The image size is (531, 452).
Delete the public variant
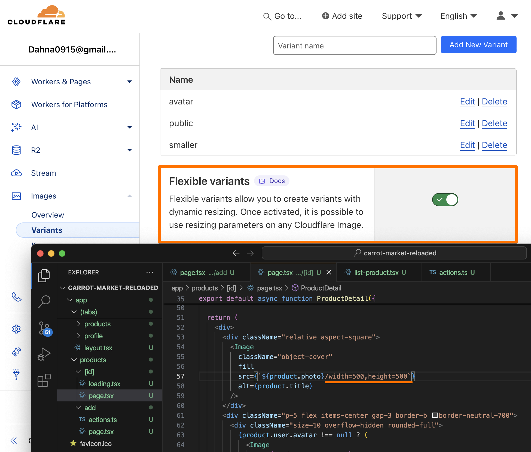pos(494,123)
